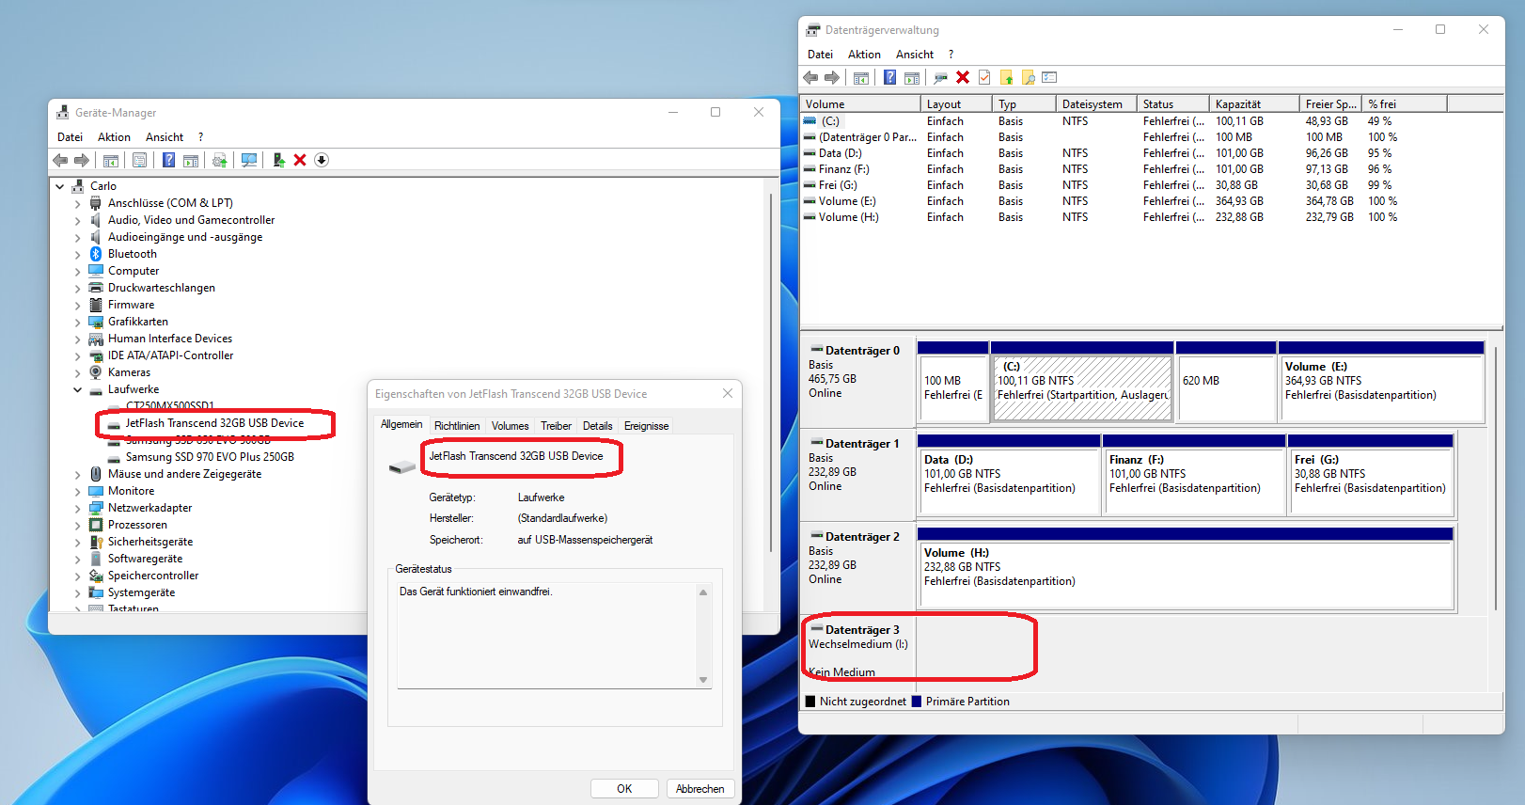This screenshot has height=805, width=1525.
Task: Scan for hardware changes in Geräte-Manager
Action: pyautogui.click(x=249, y=160)
